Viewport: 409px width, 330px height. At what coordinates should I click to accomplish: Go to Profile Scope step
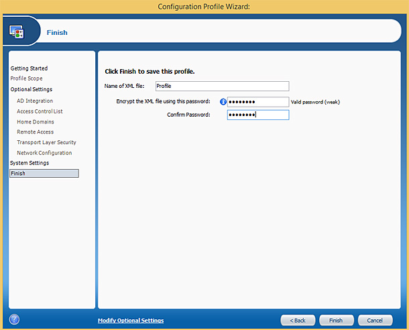26,78
